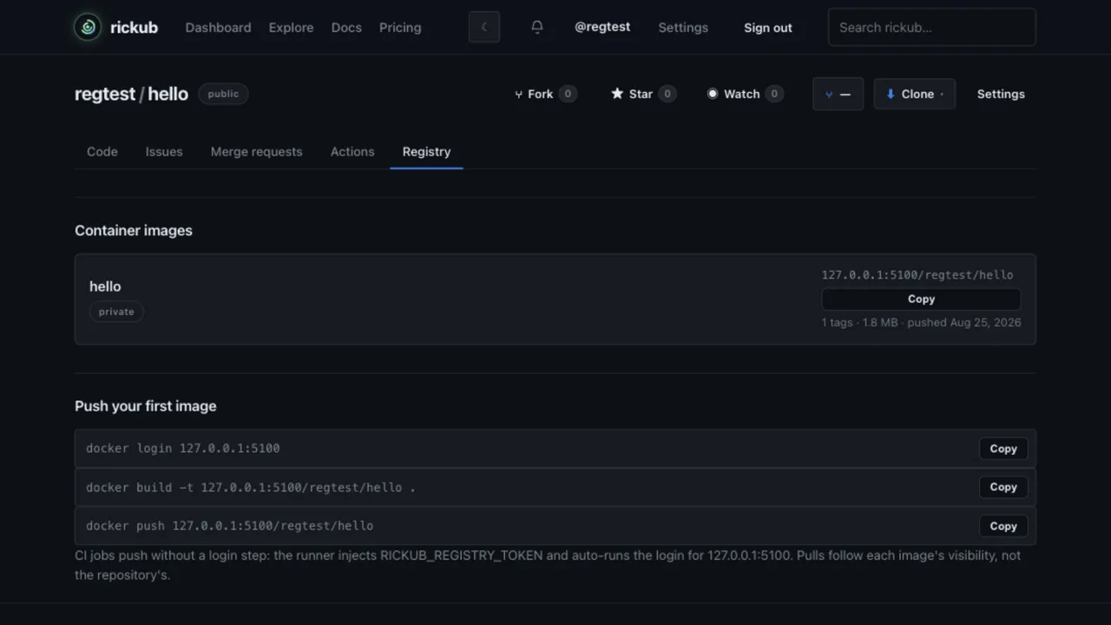Viewport: 1111px width, 625px height.
Task: Click the collapse chevron button in navbar
Action: coord(484,27)
